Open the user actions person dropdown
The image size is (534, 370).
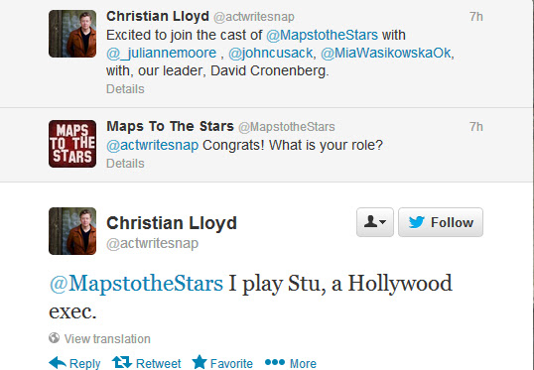click(x=375, y=222)
